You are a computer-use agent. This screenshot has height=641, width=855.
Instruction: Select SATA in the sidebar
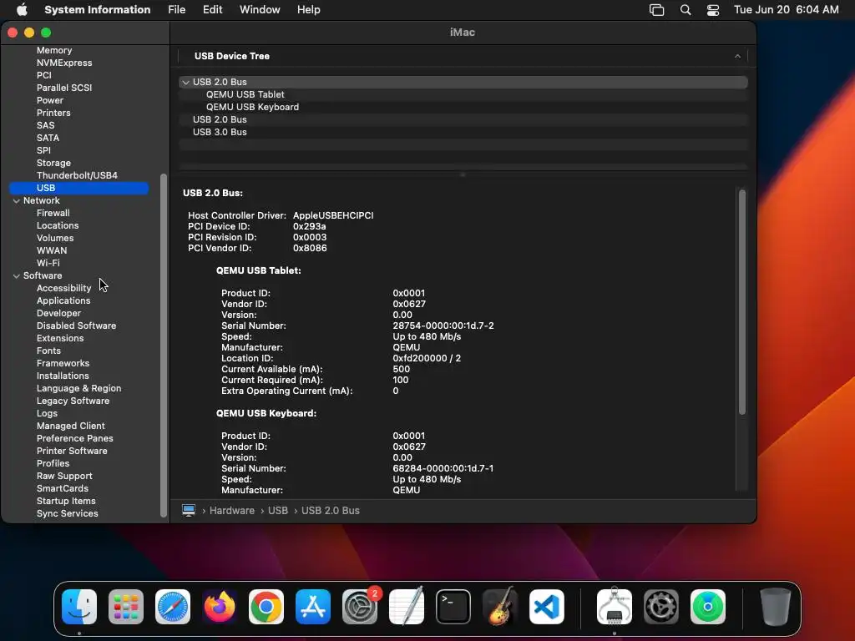tap(48, 138)
